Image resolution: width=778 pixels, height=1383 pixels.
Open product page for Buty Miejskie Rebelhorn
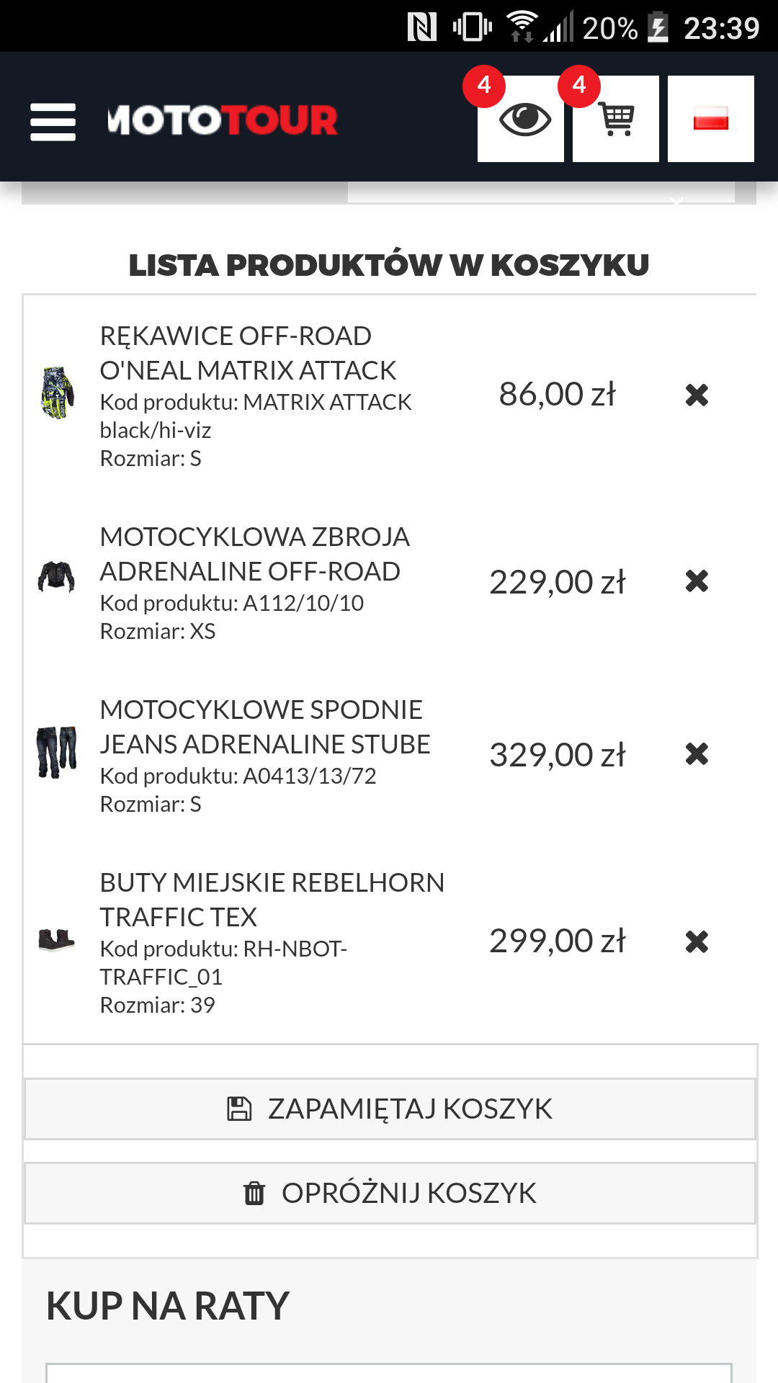272,900
